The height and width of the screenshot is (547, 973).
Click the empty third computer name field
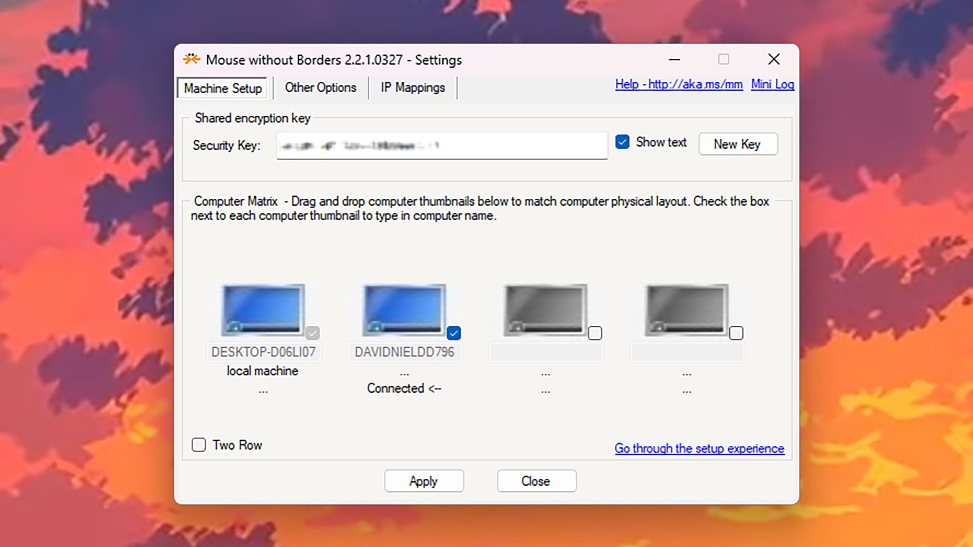tap(546, 352)
